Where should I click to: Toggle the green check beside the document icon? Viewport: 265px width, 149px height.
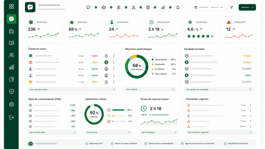click(155, 8)
